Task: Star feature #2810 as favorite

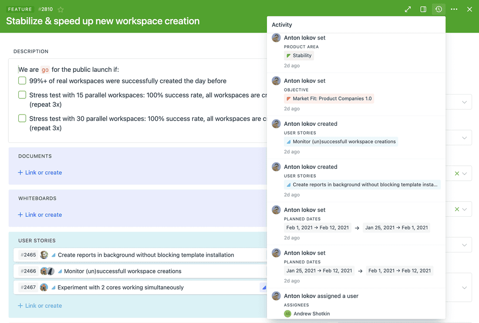Action: click(x=61, y=10)
